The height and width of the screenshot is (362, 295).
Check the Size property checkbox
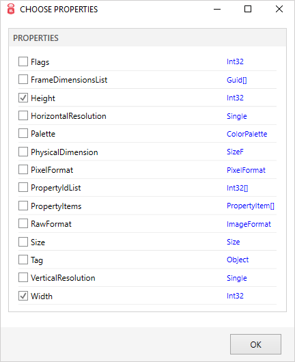pos(23,242)
